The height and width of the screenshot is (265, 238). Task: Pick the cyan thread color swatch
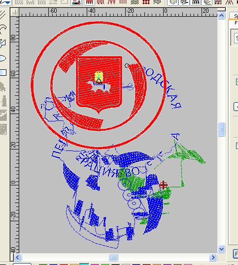coord(84,264)
